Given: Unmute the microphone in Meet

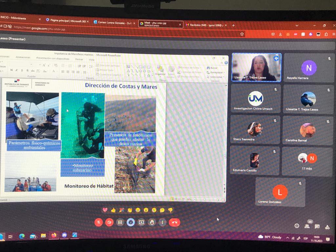Looking at the screenshot, I should [98, 222].
